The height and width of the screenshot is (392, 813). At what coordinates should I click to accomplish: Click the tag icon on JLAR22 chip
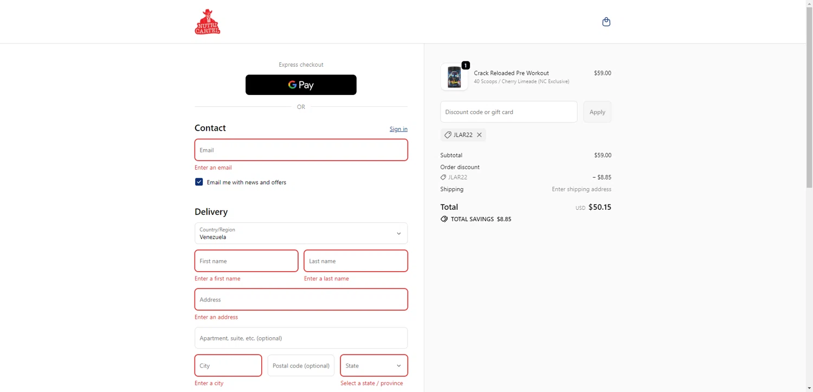(448, 135)
